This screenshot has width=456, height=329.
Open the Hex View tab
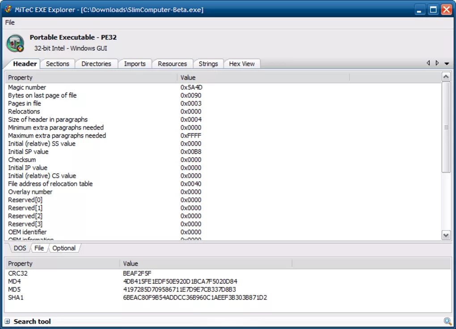coord(242,64)
